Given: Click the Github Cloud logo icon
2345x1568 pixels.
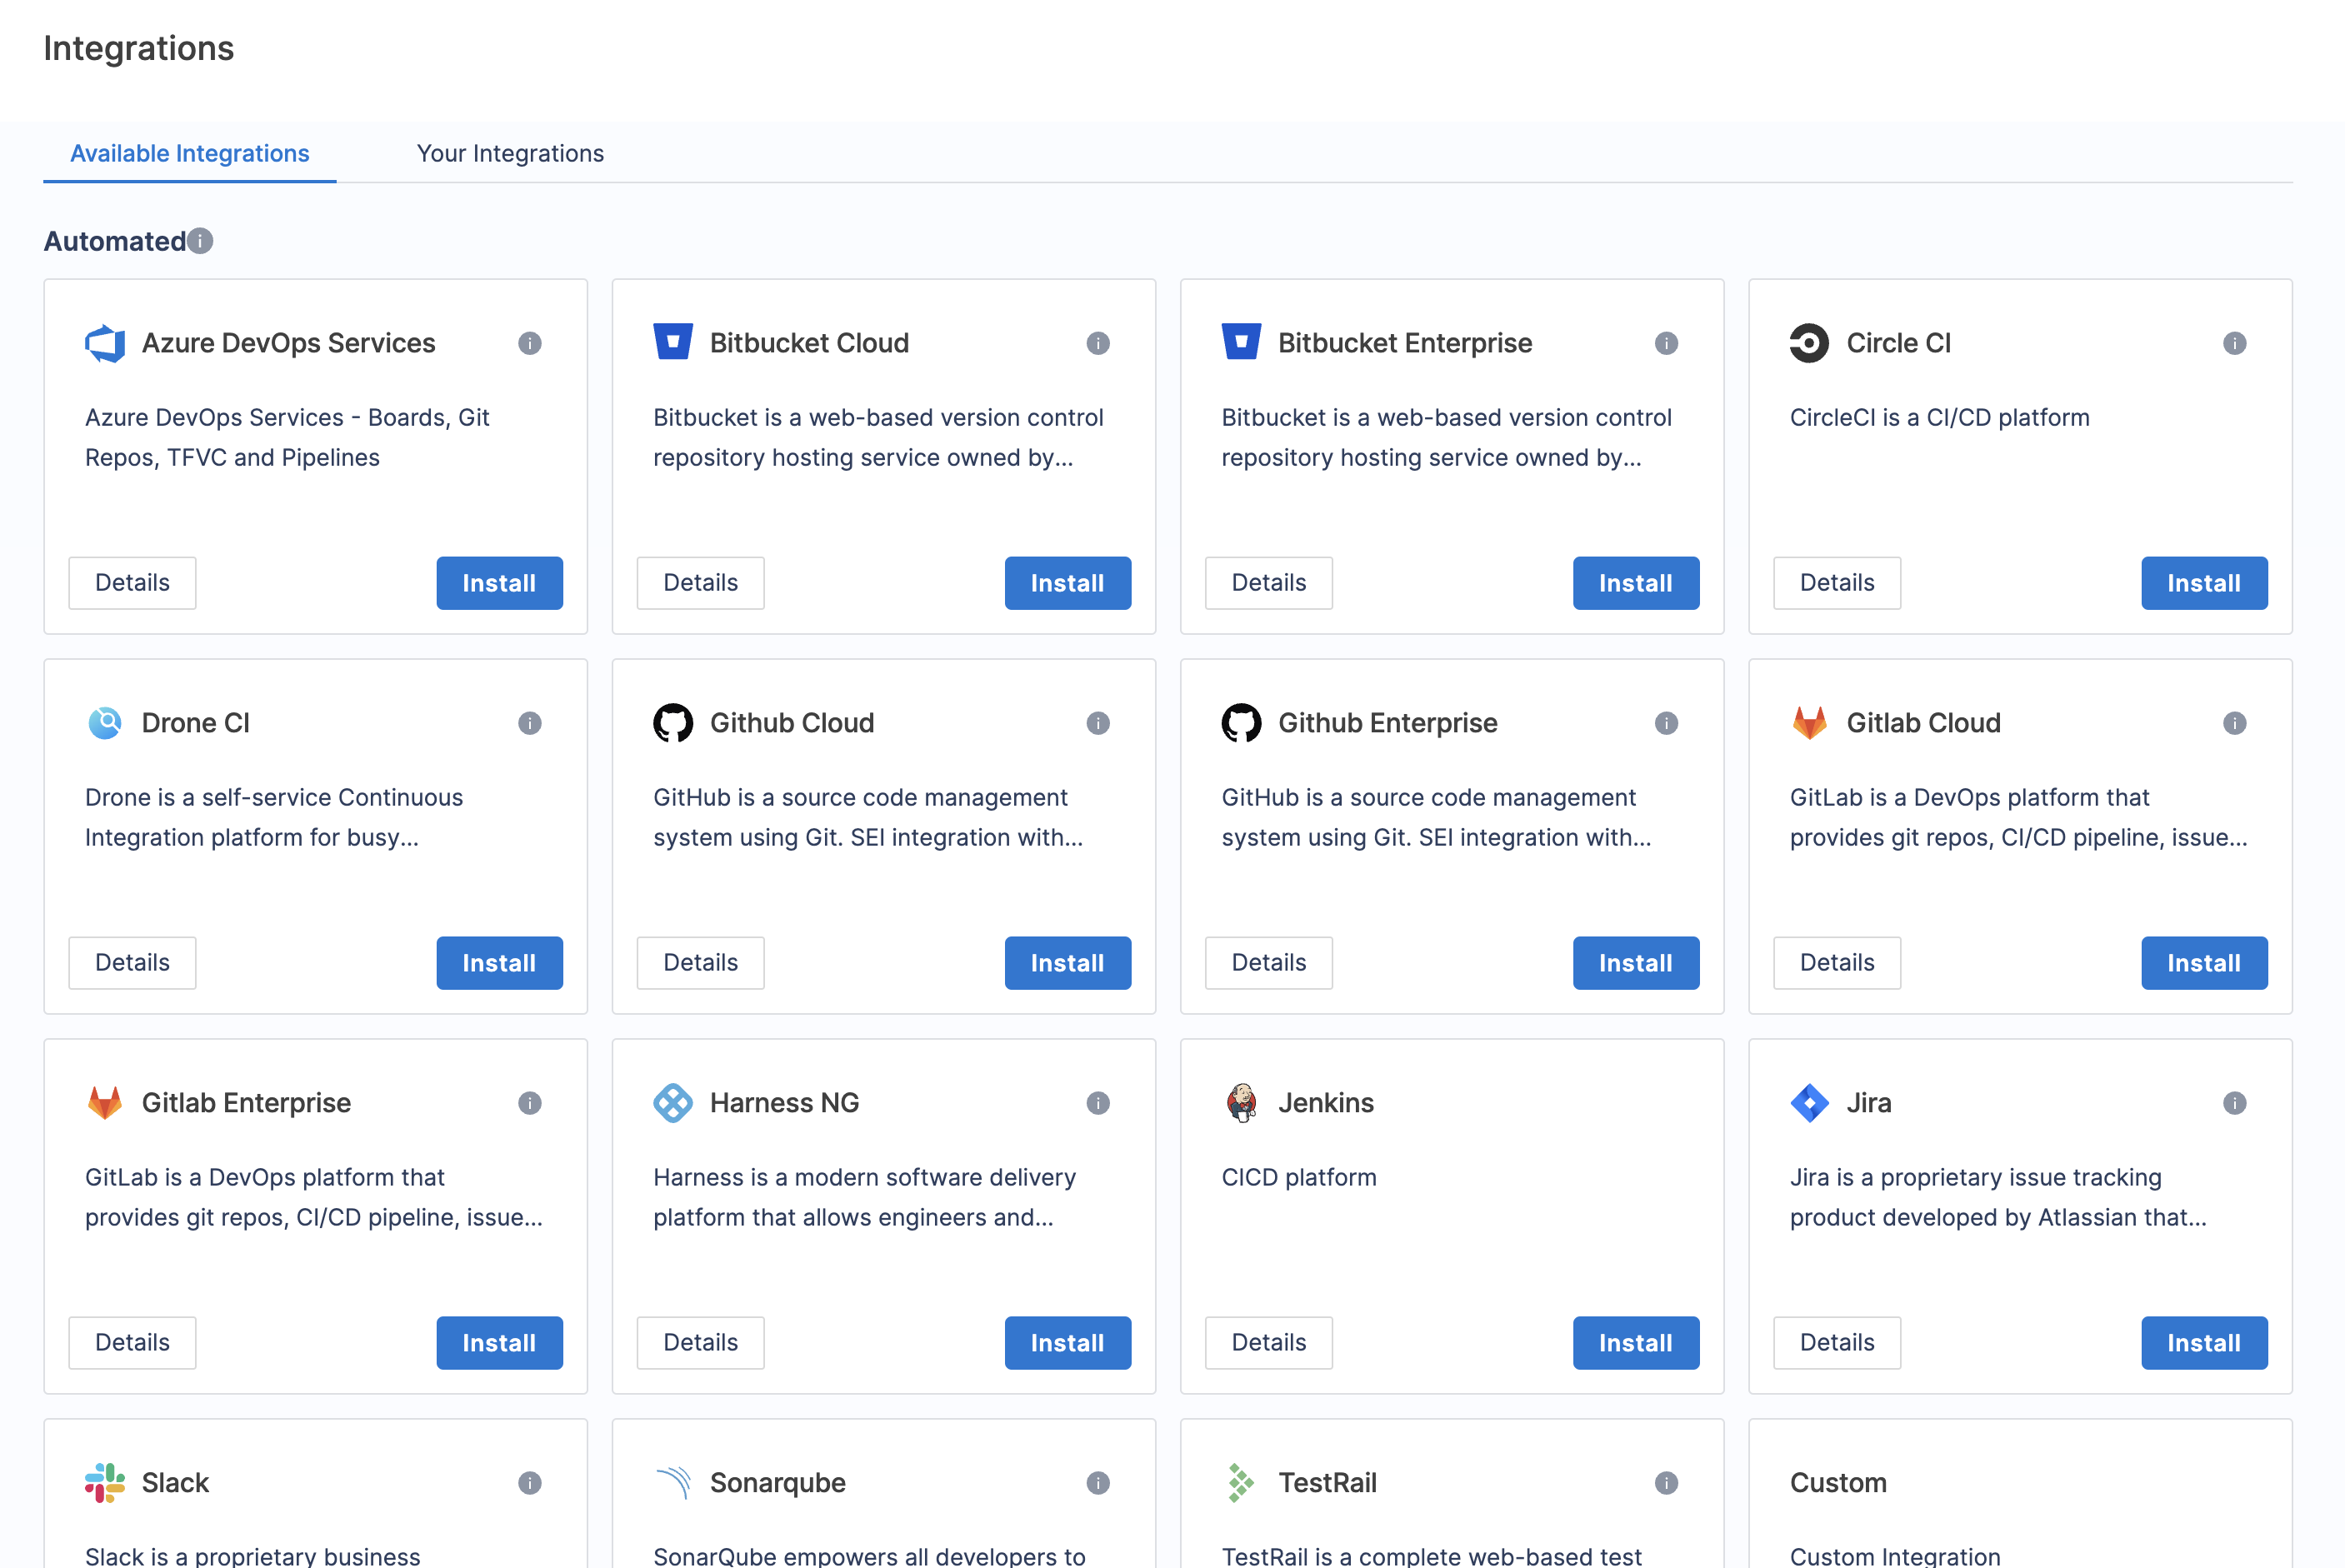Looking at the screenshot, I should (x=673, y=722).
